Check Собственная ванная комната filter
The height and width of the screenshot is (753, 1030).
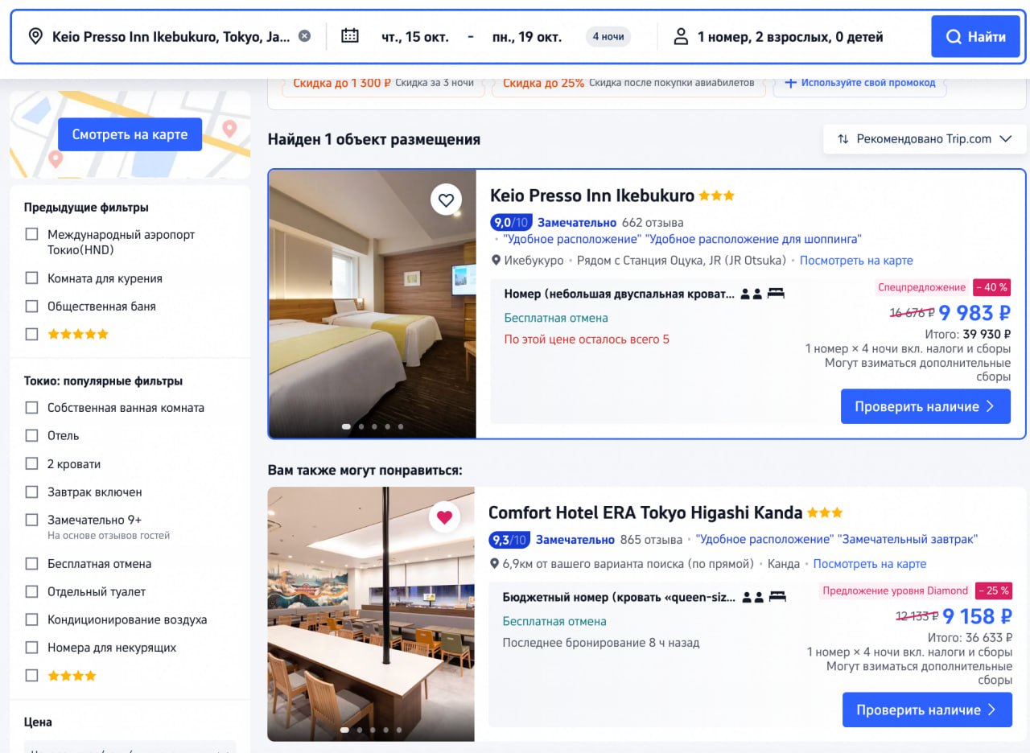pyautogui.click(x=31, y=408)
